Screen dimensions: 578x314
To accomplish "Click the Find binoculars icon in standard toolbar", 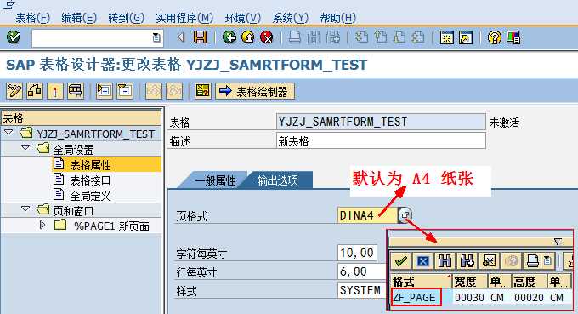I will 314,37.
